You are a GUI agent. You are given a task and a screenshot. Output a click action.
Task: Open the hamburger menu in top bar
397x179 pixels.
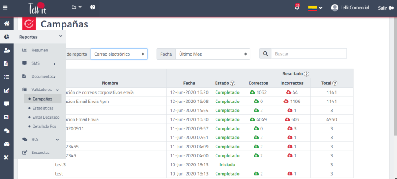click(x=5, y=7)
